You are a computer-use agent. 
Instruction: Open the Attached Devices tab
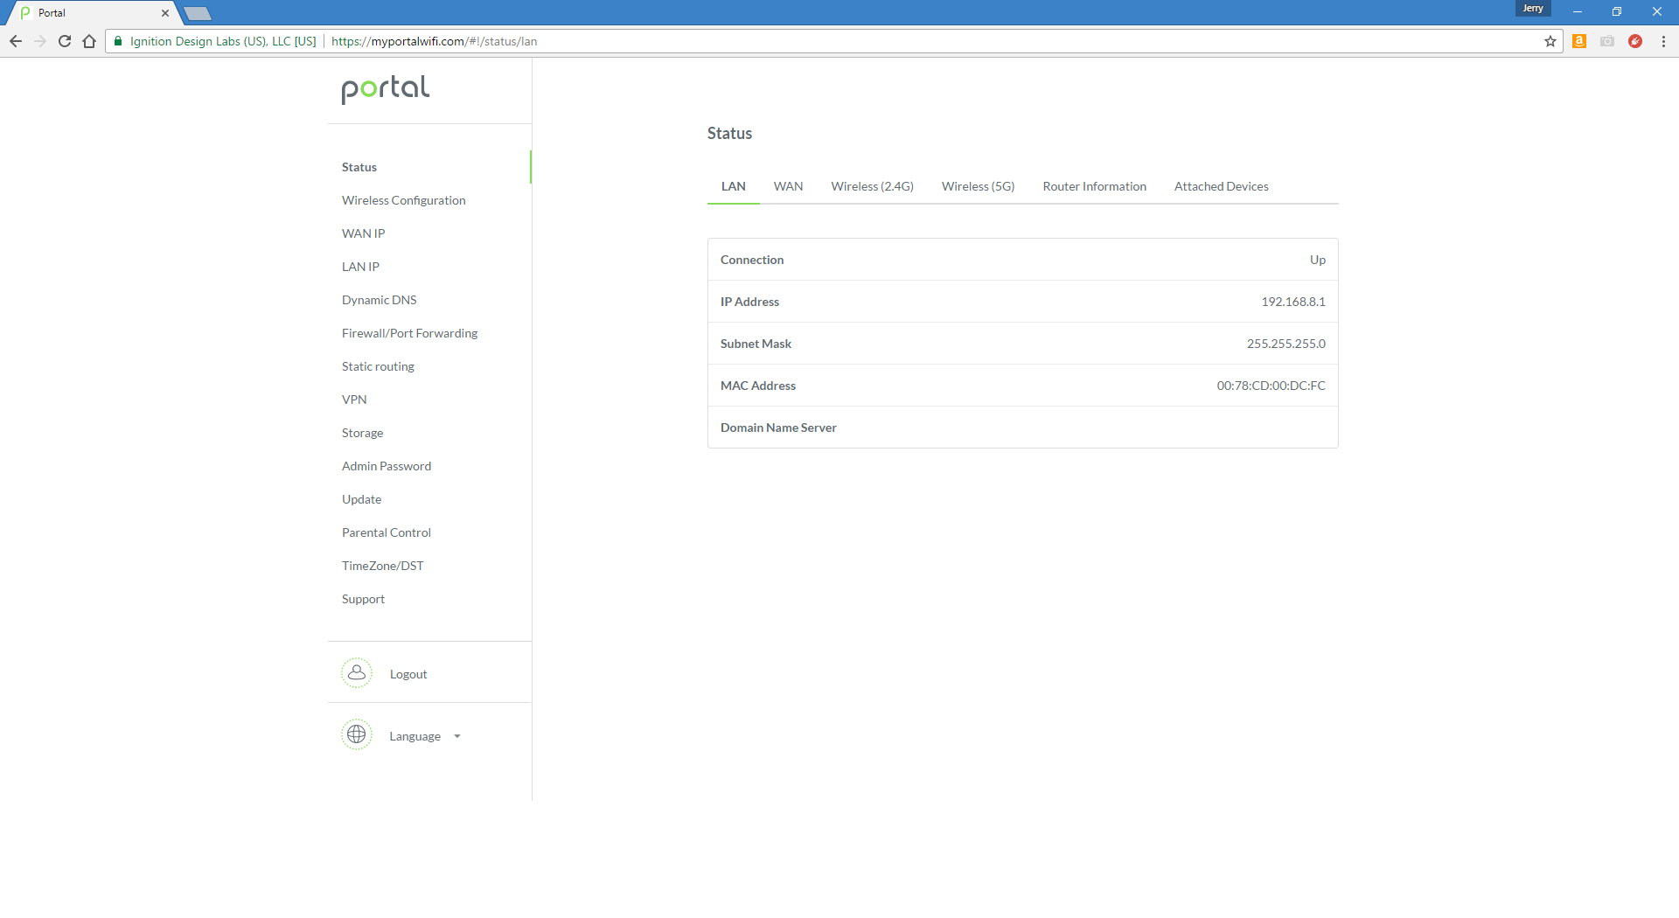(x=1222, y=186)
